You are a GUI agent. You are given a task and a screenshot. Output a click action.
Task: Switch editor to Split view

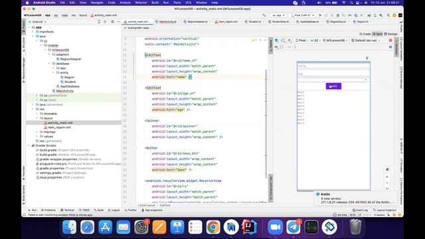tap(377, 34)
